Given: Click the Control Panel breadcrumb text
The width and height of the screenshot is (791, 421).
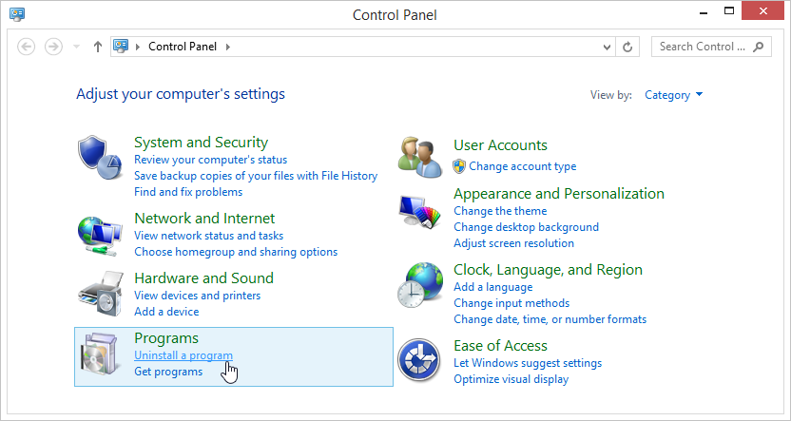Looking at the screenshot, I should (x=183, y=47).
